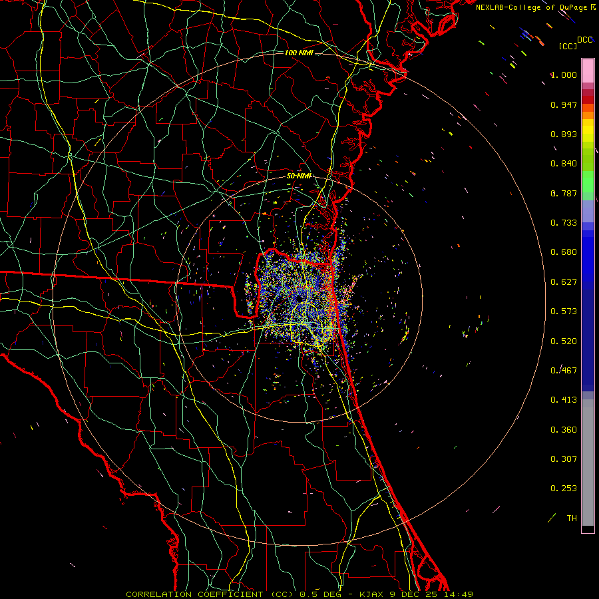The width and height of the screenshot is (599, 599).
Task: Click the 0.467 scale value
Action: [x=564, y=371]
